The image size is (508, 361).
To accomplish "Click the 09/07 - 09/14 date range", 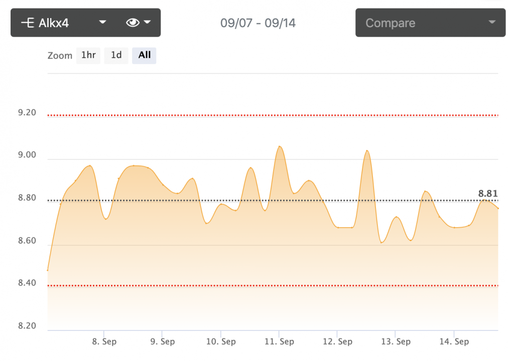I will pos(258,23).
